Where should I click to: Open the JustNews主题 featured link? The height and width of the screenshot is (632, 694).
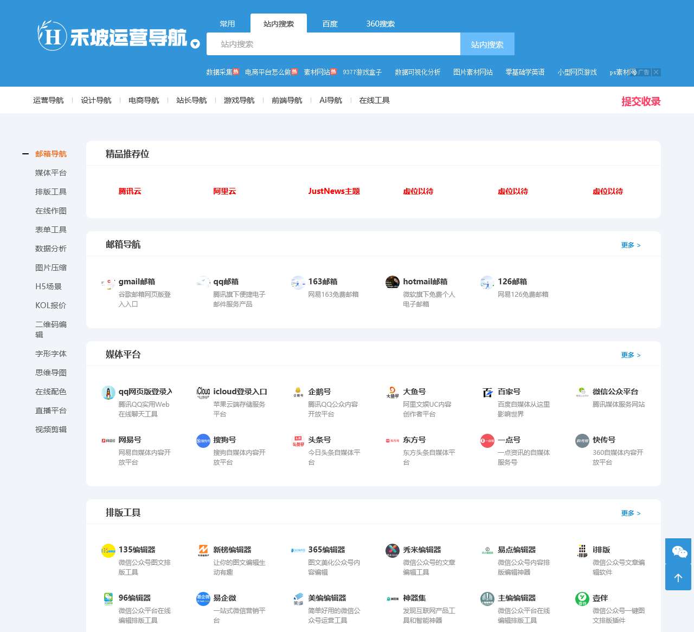click(334, 191)
